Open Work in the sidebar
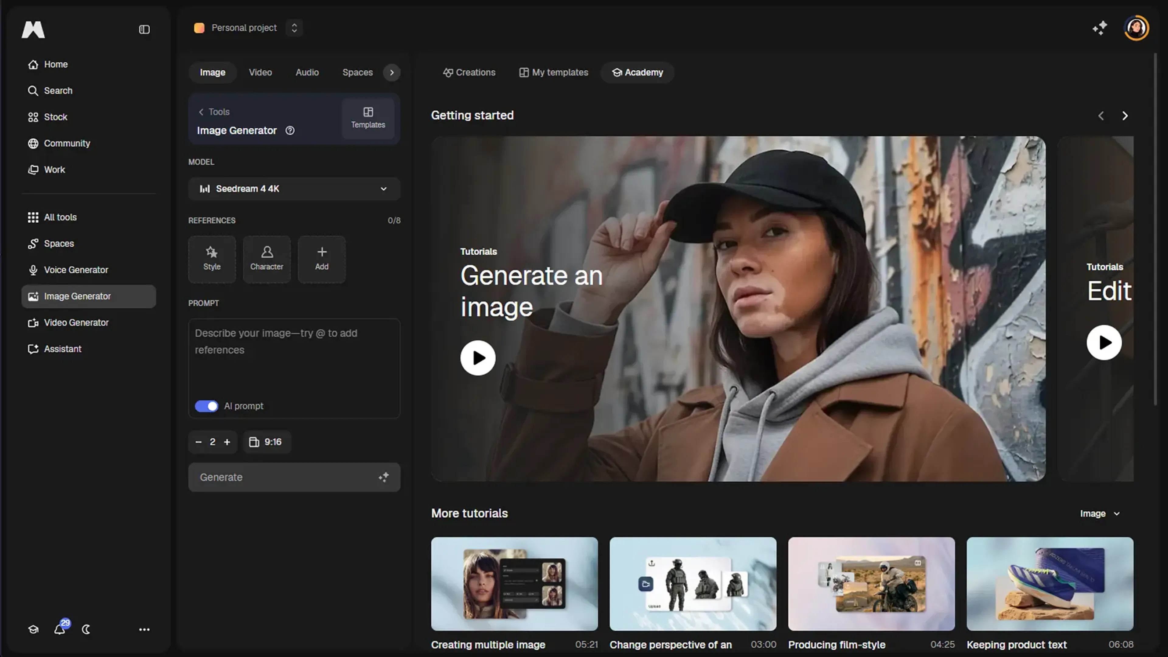Viewport: 1168px width, 657px height. (89, 170)
